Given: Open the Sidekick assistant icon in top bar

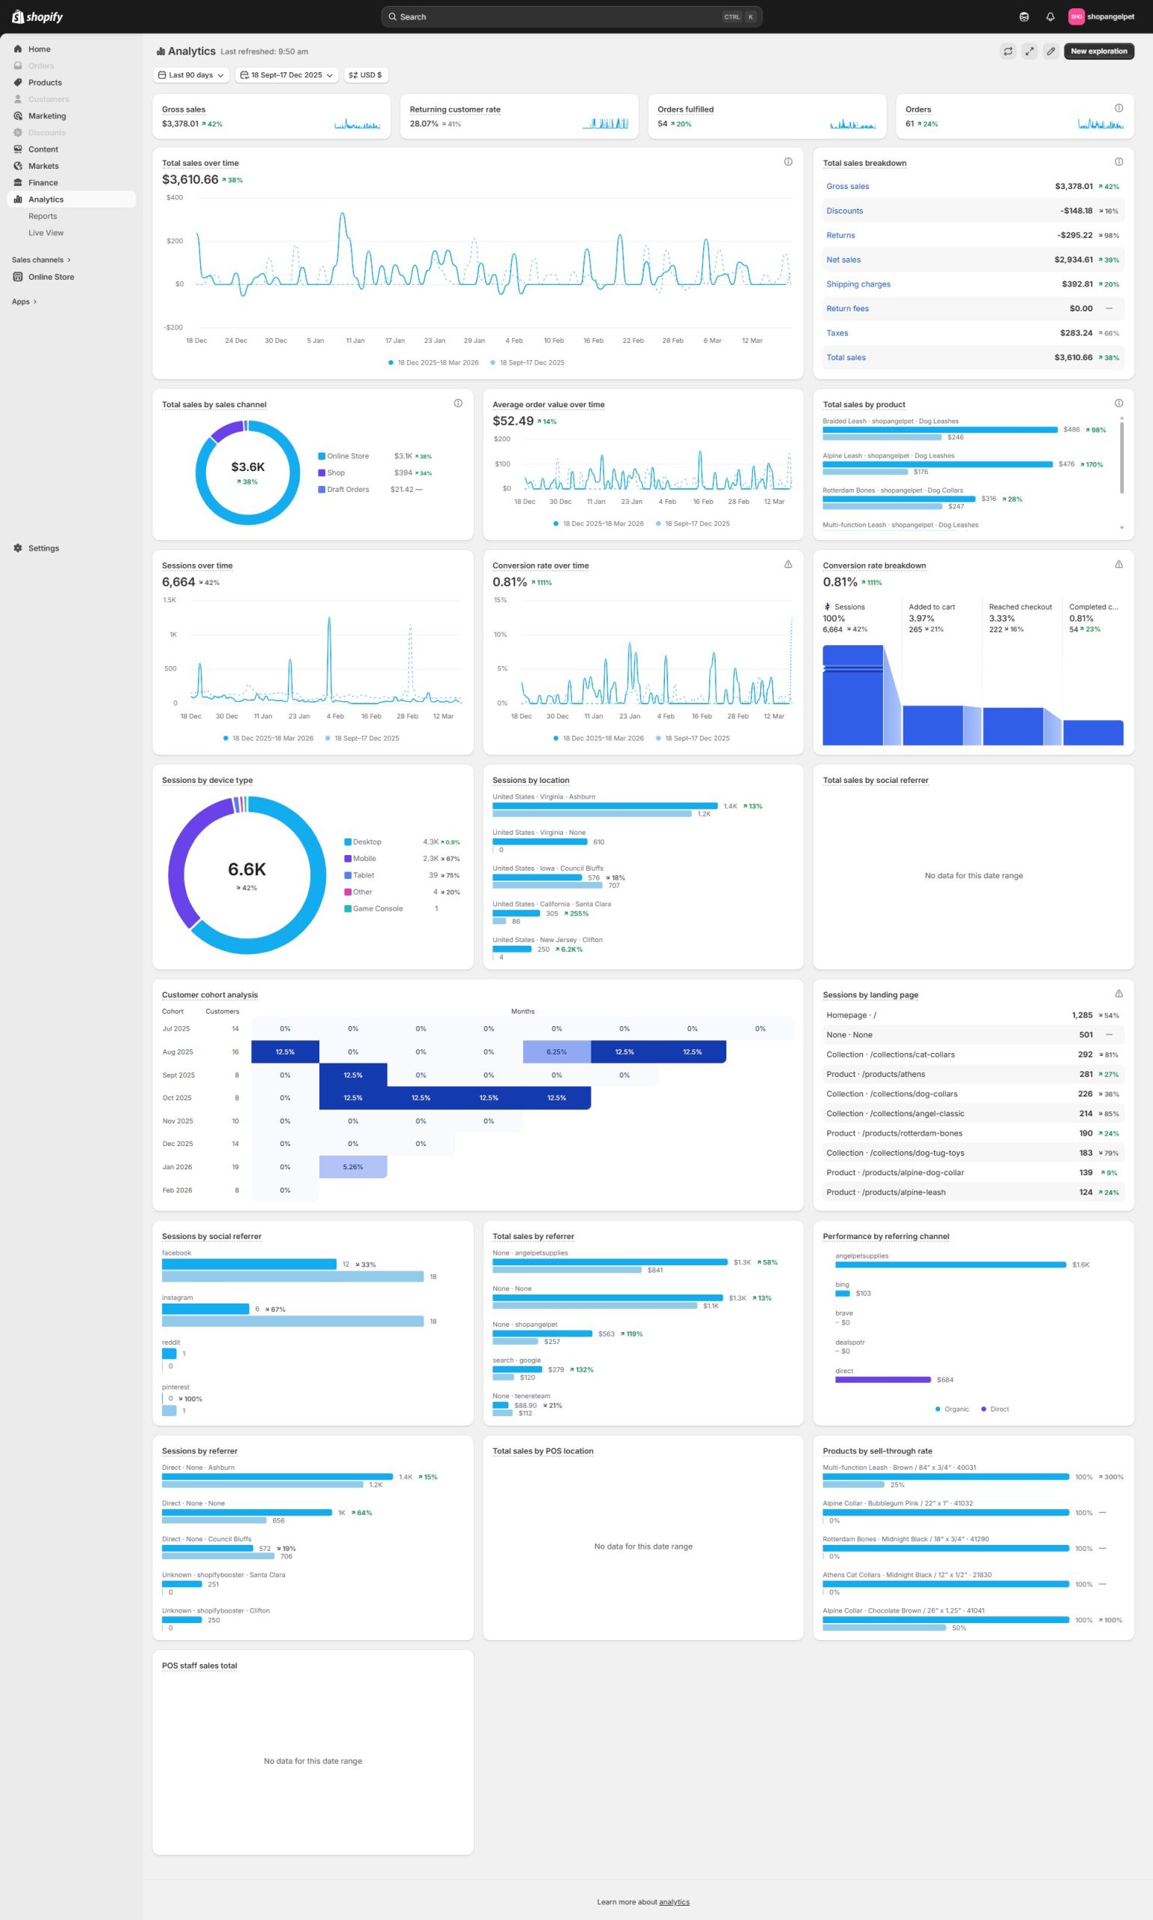Looking at the screenshot, I should tap(1023, 17).
